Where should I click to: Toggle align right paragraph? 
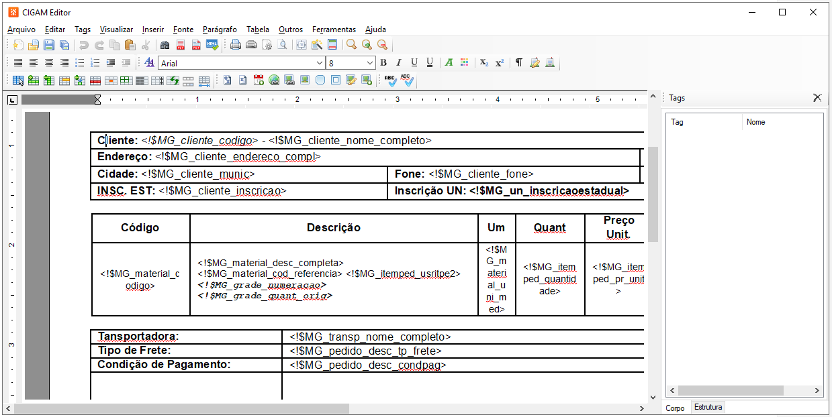[x=64, y=62]
